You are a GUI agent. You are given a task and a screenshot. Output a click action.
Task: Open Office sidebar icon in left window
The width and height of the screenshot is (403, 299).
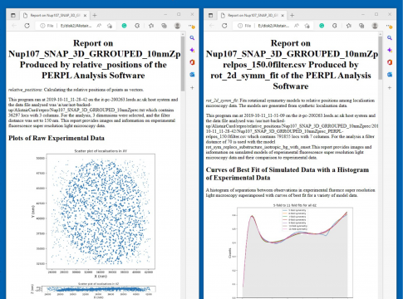192,62
